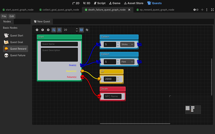Open the Asset Store view
Viewport: 215px width, 134px height.
tap(134, 3)
